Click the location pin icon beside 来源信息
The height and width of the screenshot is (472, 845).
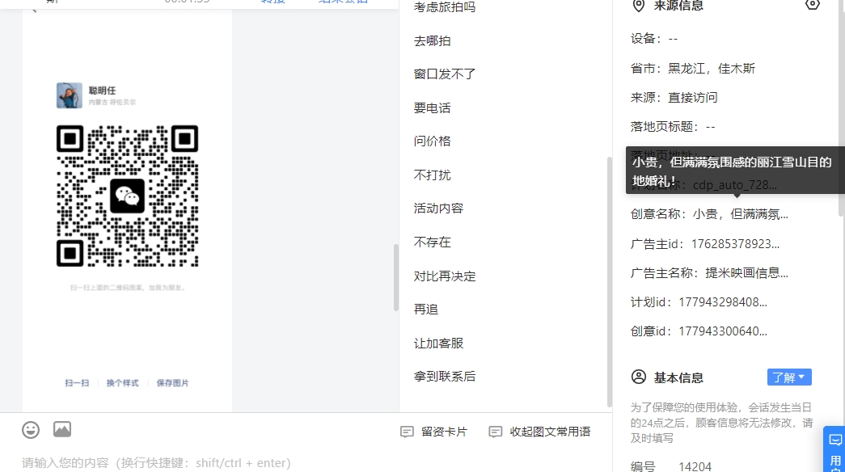tap(638, 6)
